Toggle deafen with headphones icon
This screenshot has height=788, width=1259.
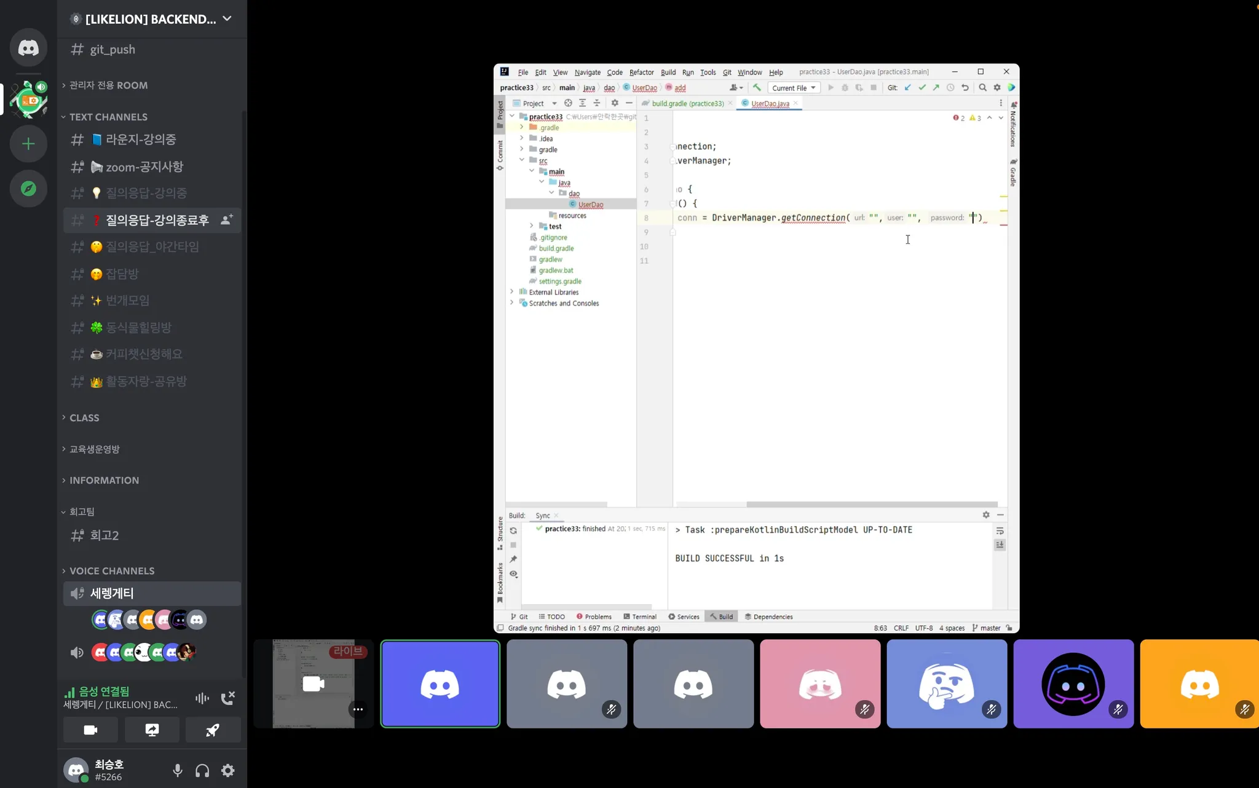click(202, 770)
